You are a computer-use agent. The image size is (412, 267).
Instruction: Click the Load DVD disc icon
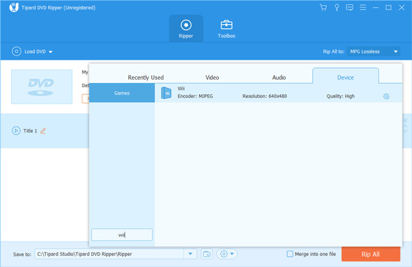coord(16,51)
